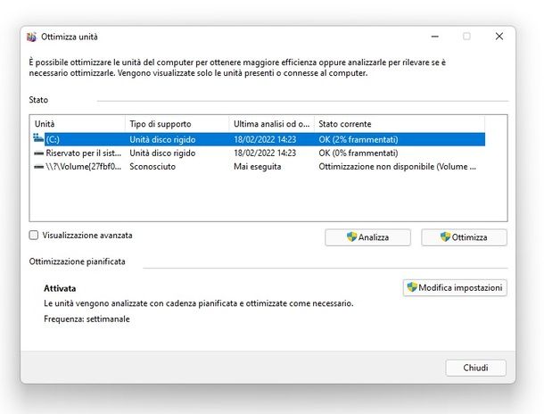Click 18/02/2022 14:23 in Riservato row

[265, 153]
